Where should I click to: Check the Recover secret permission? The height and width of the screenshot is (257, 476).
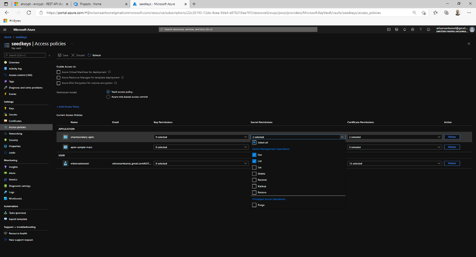[x=254, y=180]
